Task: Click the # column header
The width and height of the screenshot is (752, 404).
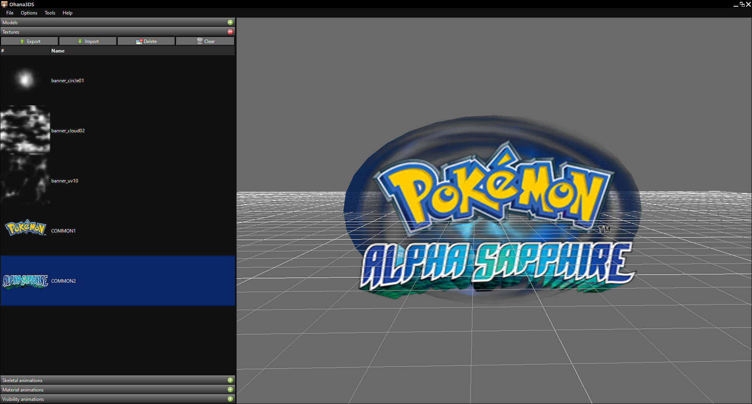Action: pyautogui.click(x=3, y=51)
